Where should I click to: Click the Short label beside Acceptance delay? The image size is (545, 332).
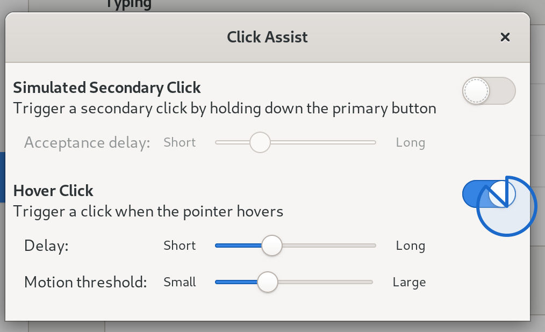tap(180, 142)
